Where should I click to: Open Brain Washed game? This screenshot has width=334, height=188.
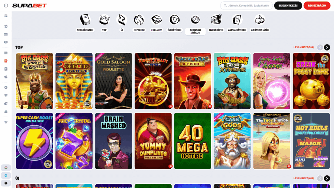click(x=114, y=141)
